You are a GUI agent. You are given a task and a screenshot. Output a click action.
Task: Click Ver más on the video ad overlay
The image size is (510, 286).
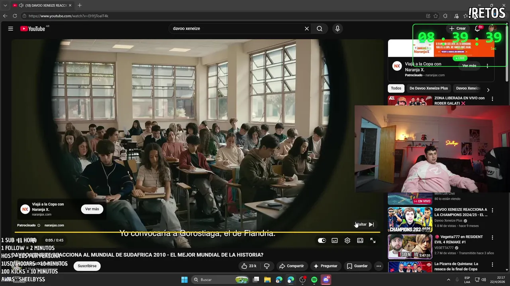[x=92, y=209]
